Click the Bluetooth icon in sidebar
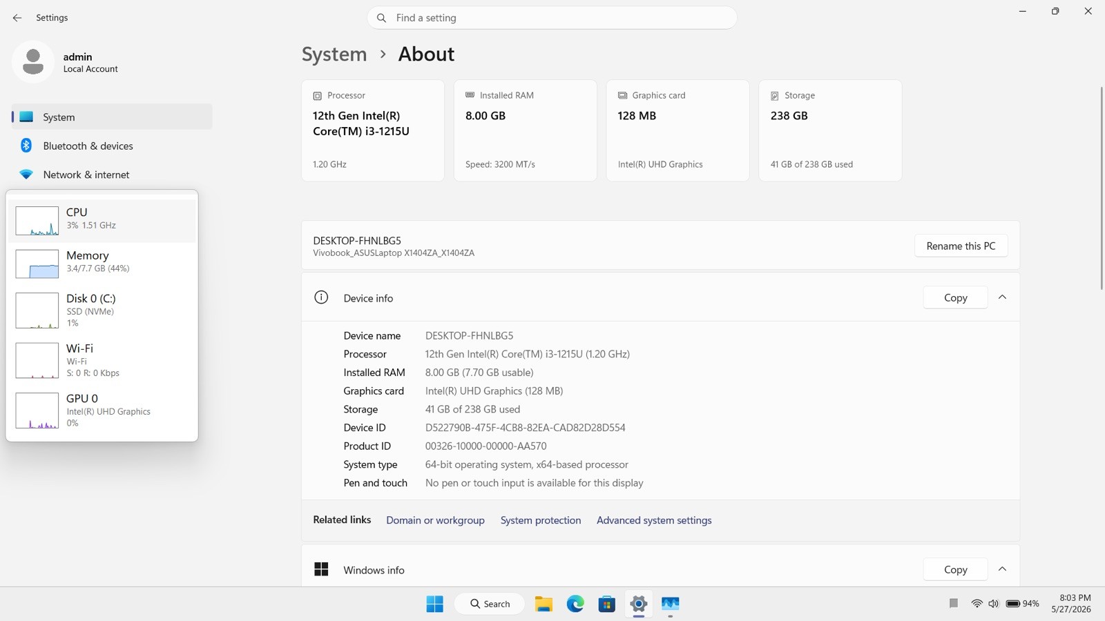 point(26,146)
